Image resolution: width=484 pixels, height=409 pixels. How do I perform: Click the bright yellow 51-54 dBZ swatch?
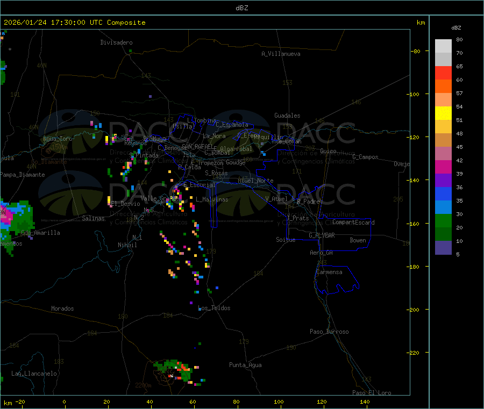click(443, 113)
